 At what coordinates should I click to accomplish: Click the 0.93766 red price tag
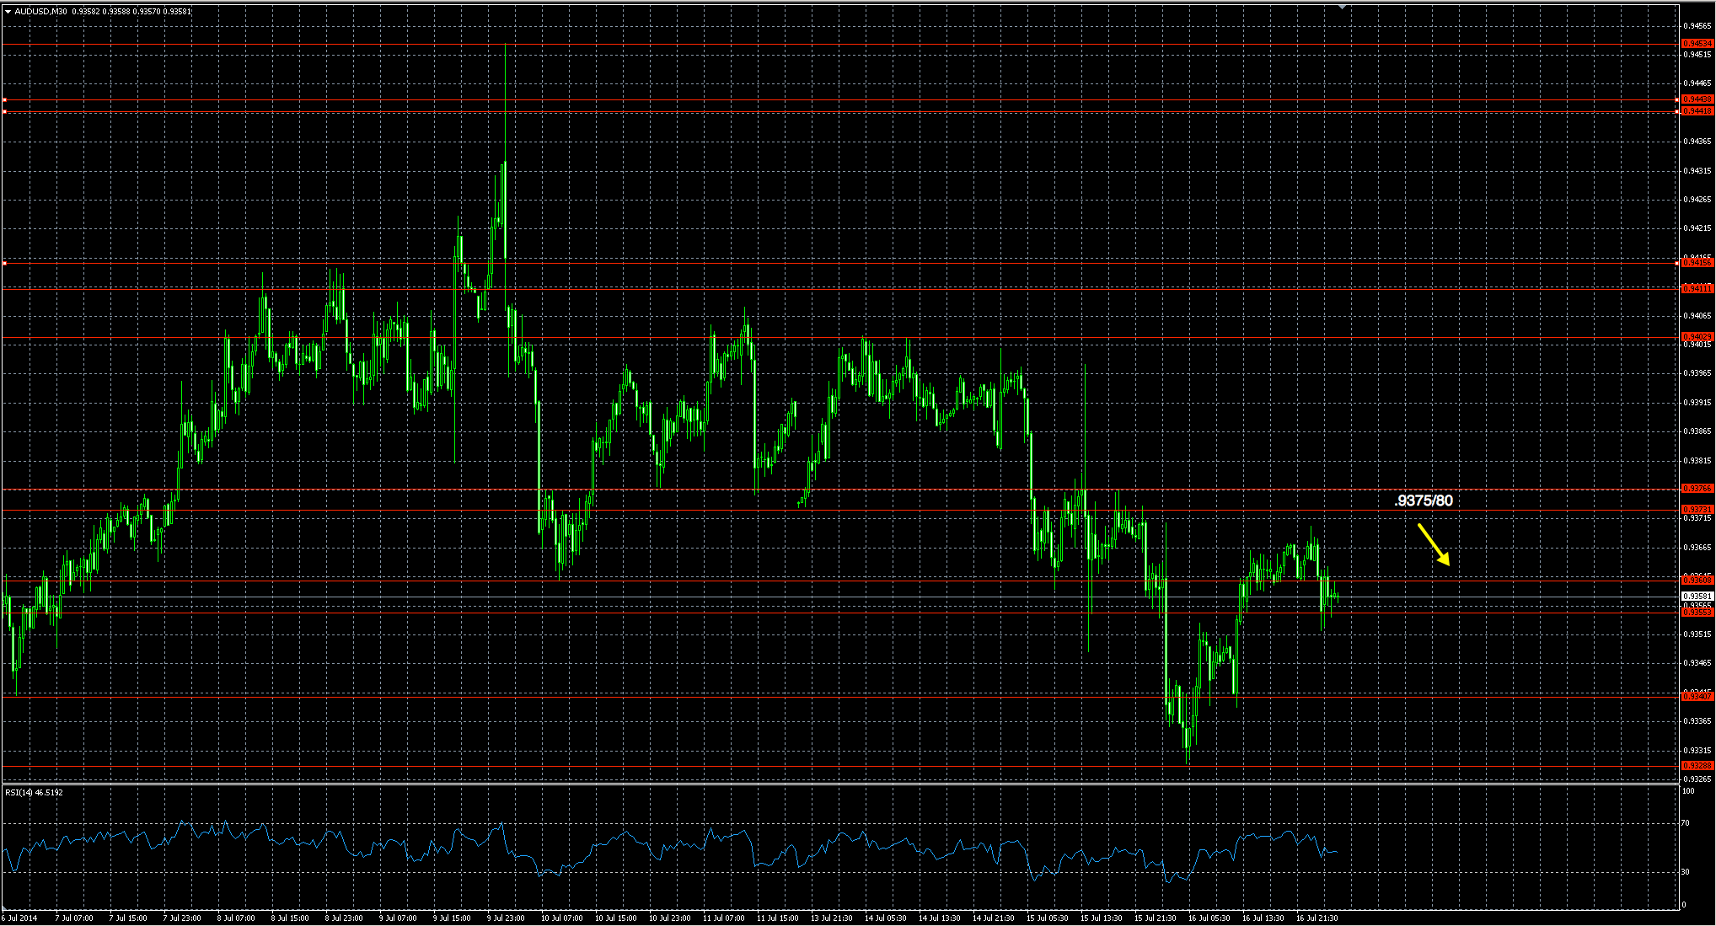pos(1697,489)
